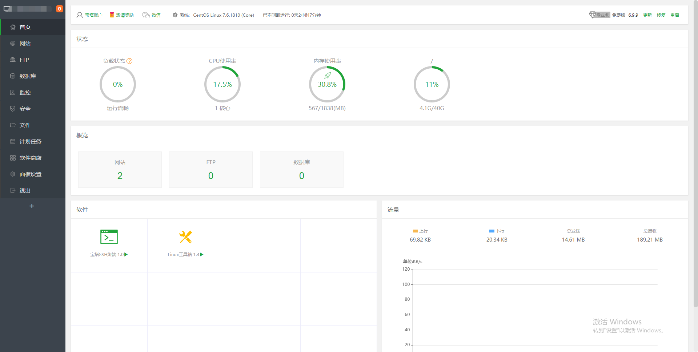This screenshot has width=698, height=352.
Task: Click the memory 567/1838(MB) text
Action: [327, 108]
